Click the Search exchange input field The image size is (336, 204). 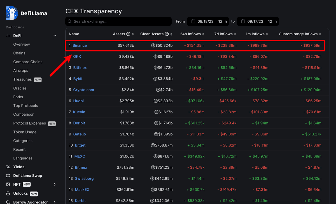(x=120, y=21)
